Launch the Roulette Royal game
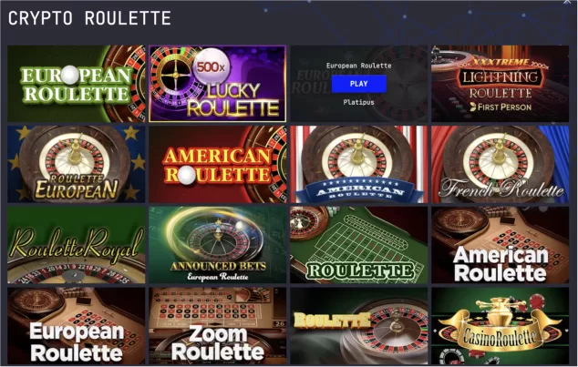Image resolution: width=578 pixels, height=367 pixels. pos(77,245)
